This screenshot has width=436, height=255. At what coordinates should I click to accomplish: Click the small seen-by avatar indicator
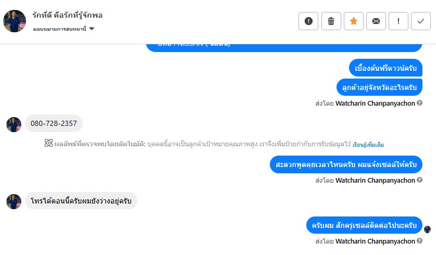coord(428,229)
